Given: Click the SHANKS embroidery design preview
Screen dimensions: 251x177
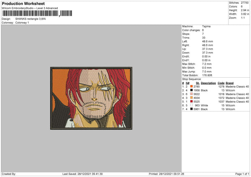Looking at the screenshot, I should (x=91, y=98).
